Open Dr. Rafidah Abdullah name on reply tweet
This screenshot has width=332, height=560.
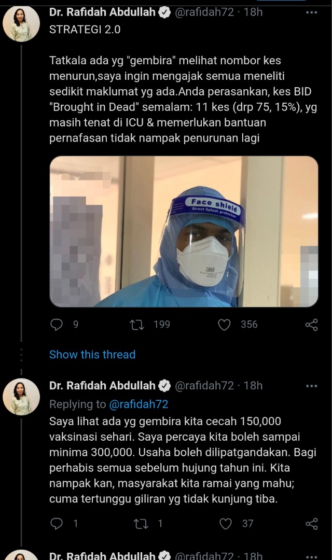[x=102, y=386]
